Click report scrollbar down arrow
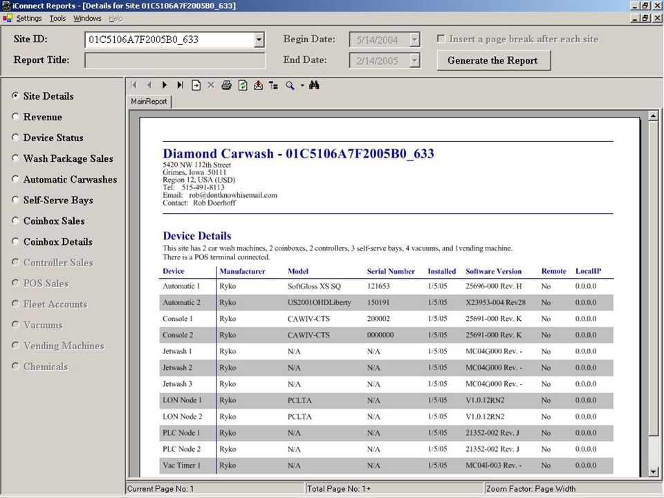 pos(652,471)
